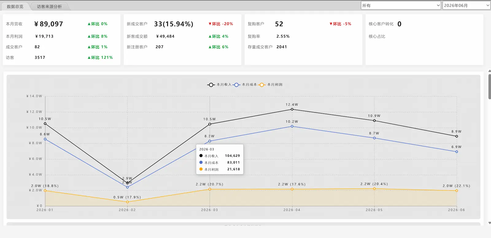The height and width of the screenshot is (238, 491).
Task: Click the 8.6W cost point for 2026-01
Action: tap(45, 139)
